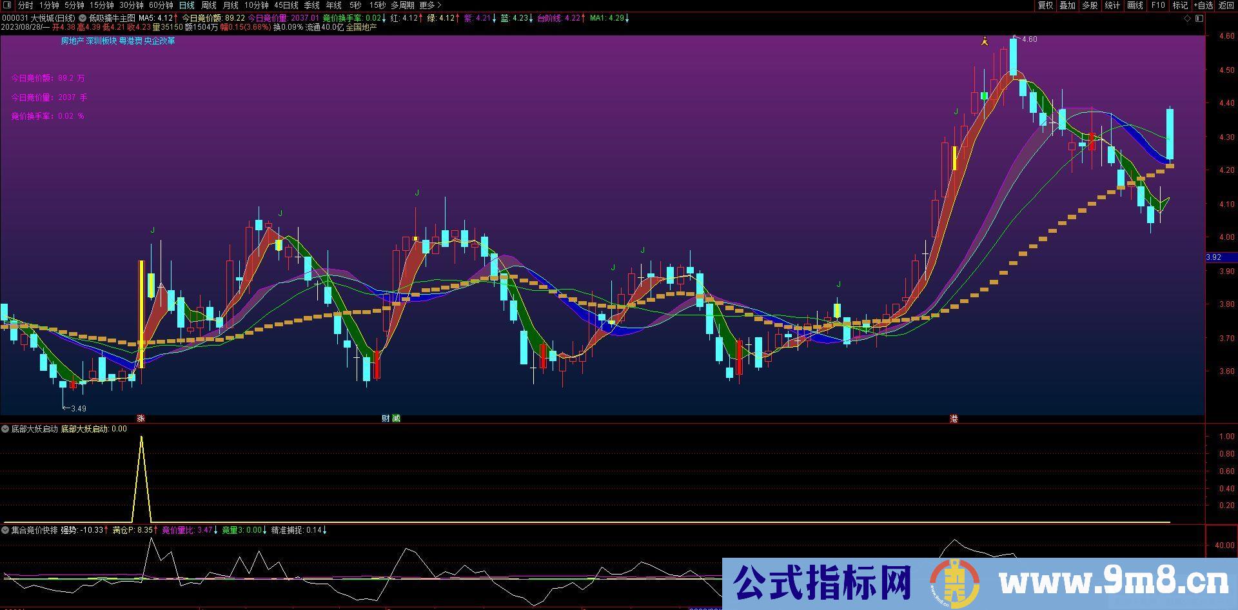Click the running figure marker near the peak
Image resolution: width=1238 pixels, height=610 pixels.
[x=985, y=41]
